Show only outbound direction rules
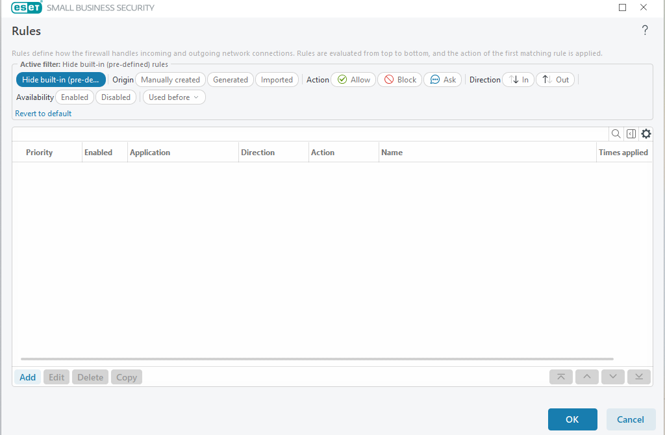 [x=555, y=80]
